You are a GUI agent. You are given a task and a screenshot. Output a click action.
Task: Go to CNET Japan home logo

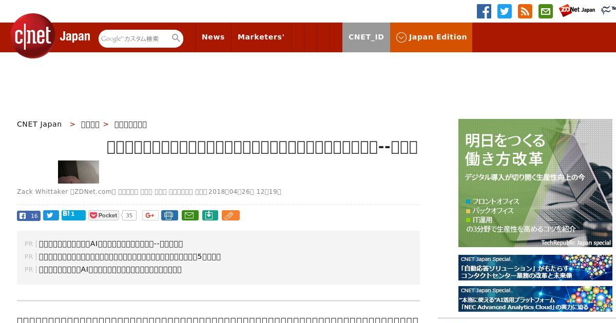coord(50,36)
